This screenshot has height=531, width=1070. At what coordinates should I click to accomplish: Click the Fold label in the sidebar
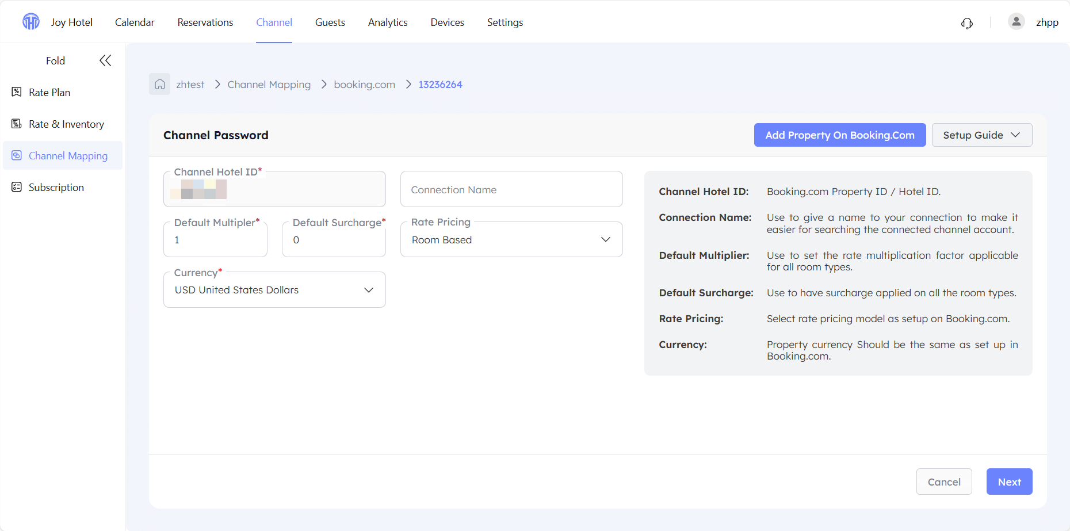click(55, 60)
